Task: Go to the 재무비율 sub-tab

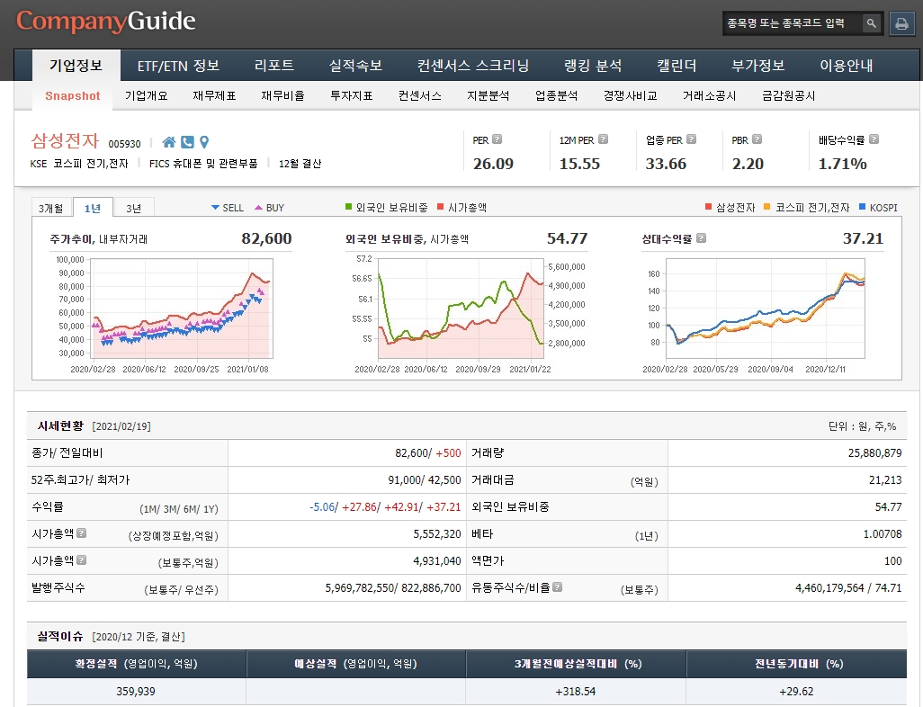Action: (x=283, y=96)
